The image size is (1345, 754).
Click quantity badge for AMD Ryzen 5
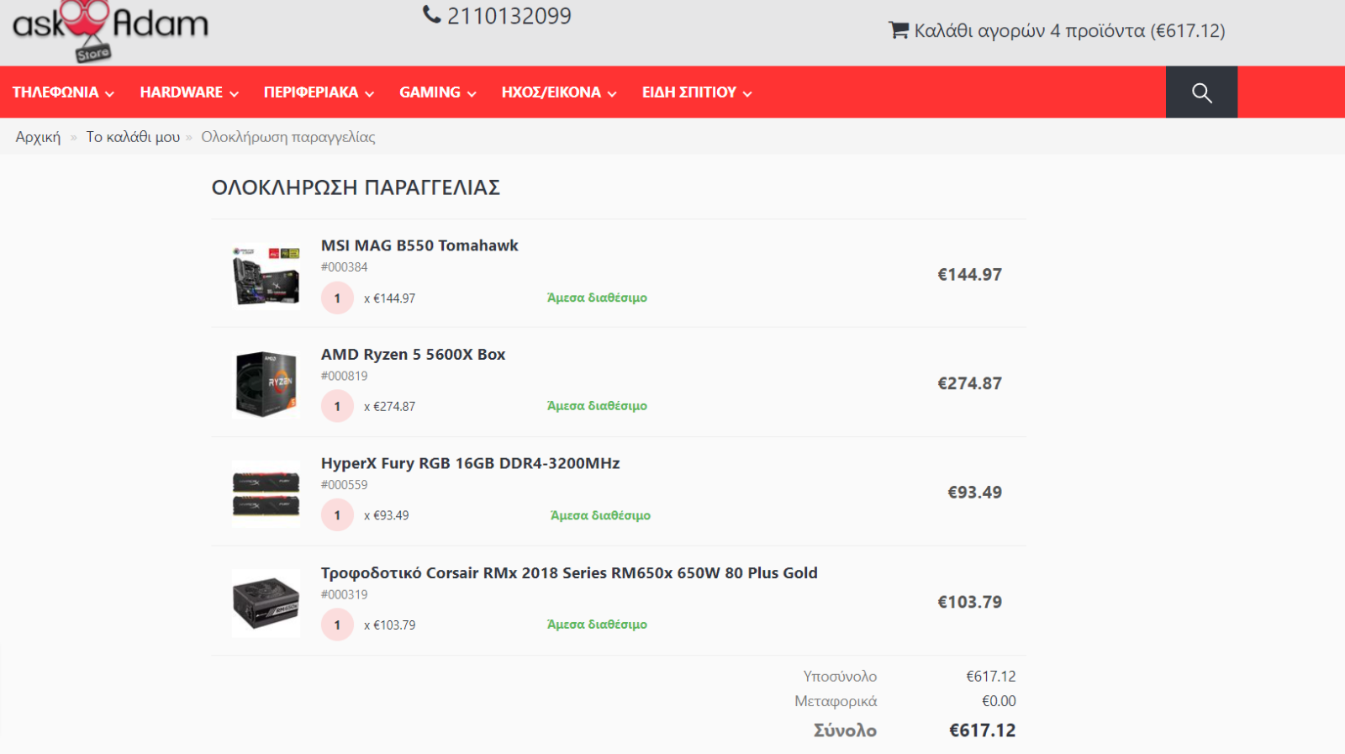pyautogui.click(x=337, y=406)
